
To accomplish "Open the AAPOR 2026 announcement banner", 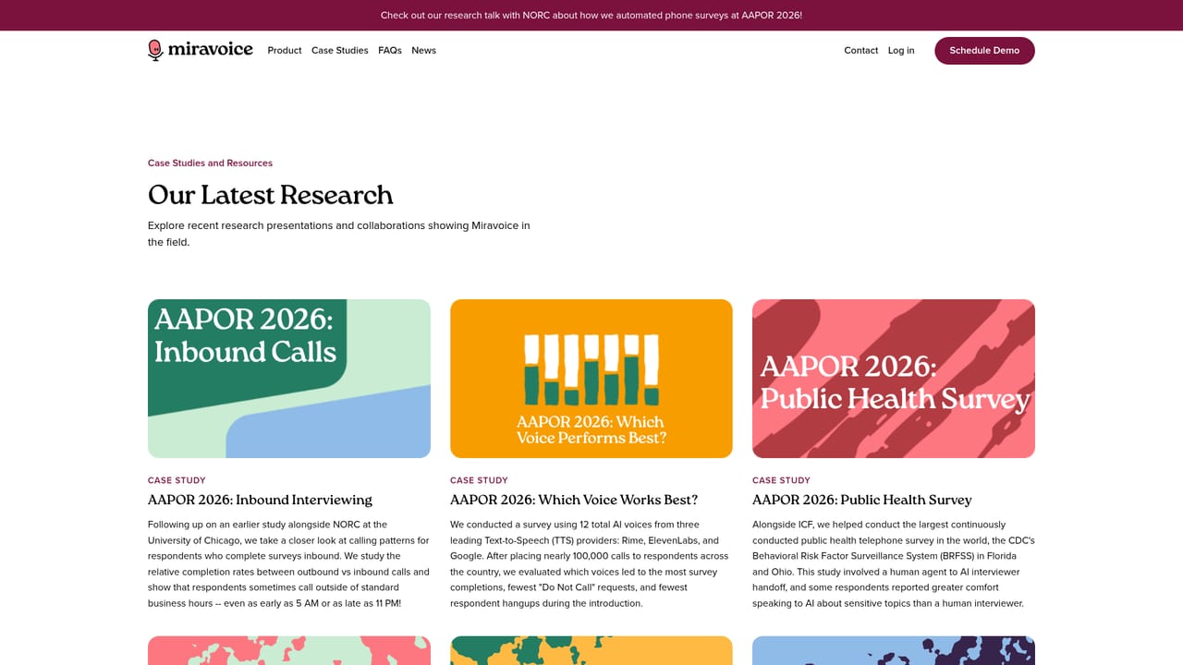I will [x=591, y=16].
